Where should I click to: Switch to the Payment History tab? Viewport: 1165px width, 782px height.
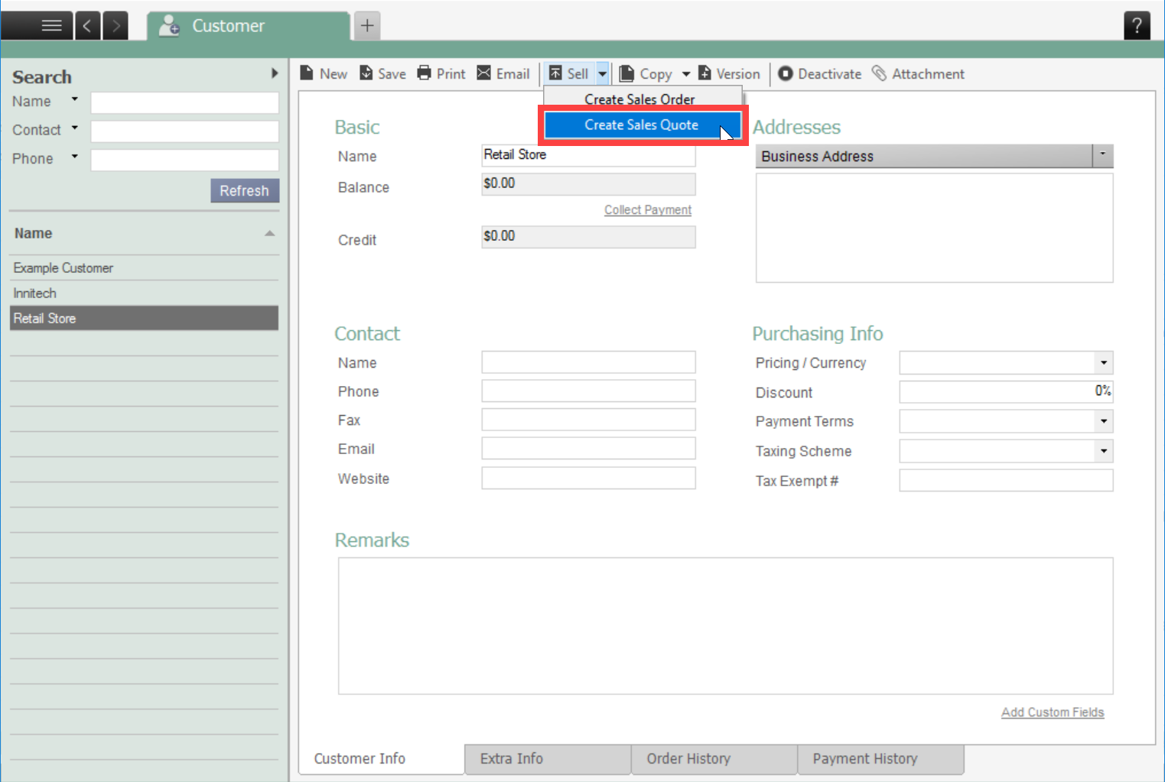pyautogui.click(x=880, y=758)
